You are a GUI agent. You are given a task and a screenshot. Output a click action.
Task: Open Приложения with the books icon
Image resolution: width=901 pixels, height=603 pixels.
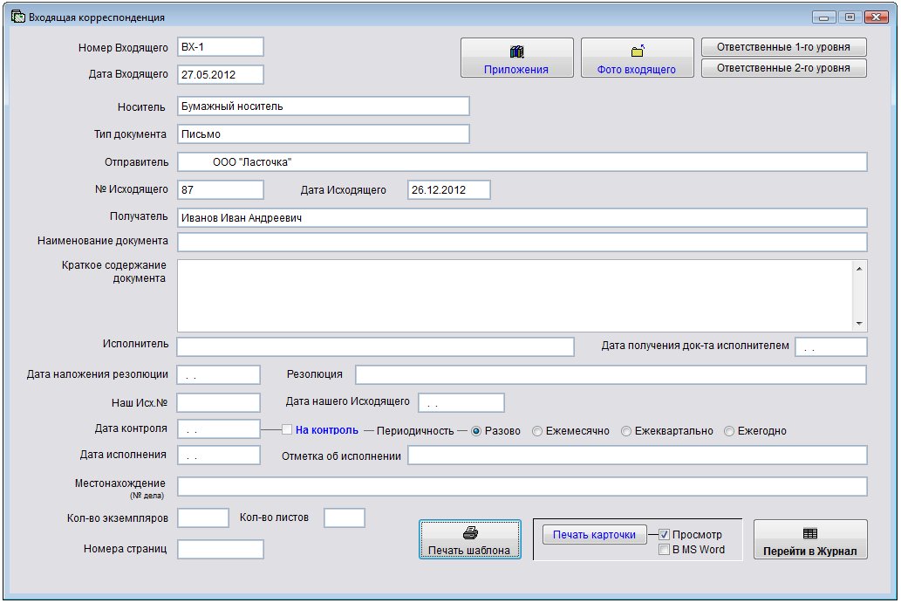click(516, 58)
